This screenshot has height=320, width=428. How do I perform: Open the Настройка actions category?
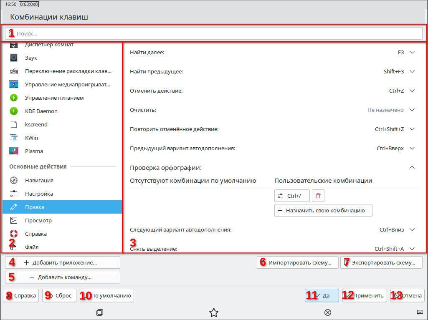(62, 194)
